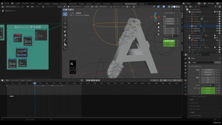Collapse the Text_Collection 3 tree item
Screen dimensions: 222x125
[187, 38]
